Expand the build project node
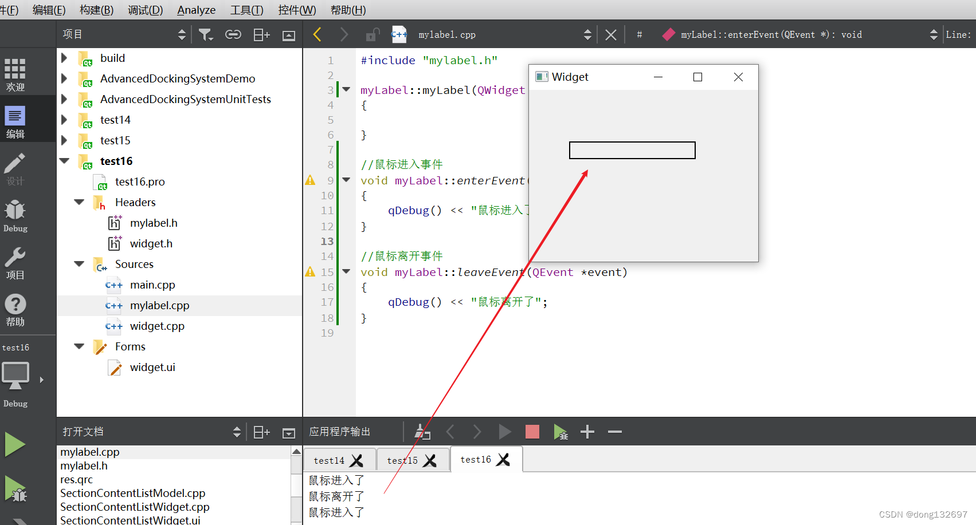The width and height of the screenshot is (976, 525). click(x=64, y=58)
